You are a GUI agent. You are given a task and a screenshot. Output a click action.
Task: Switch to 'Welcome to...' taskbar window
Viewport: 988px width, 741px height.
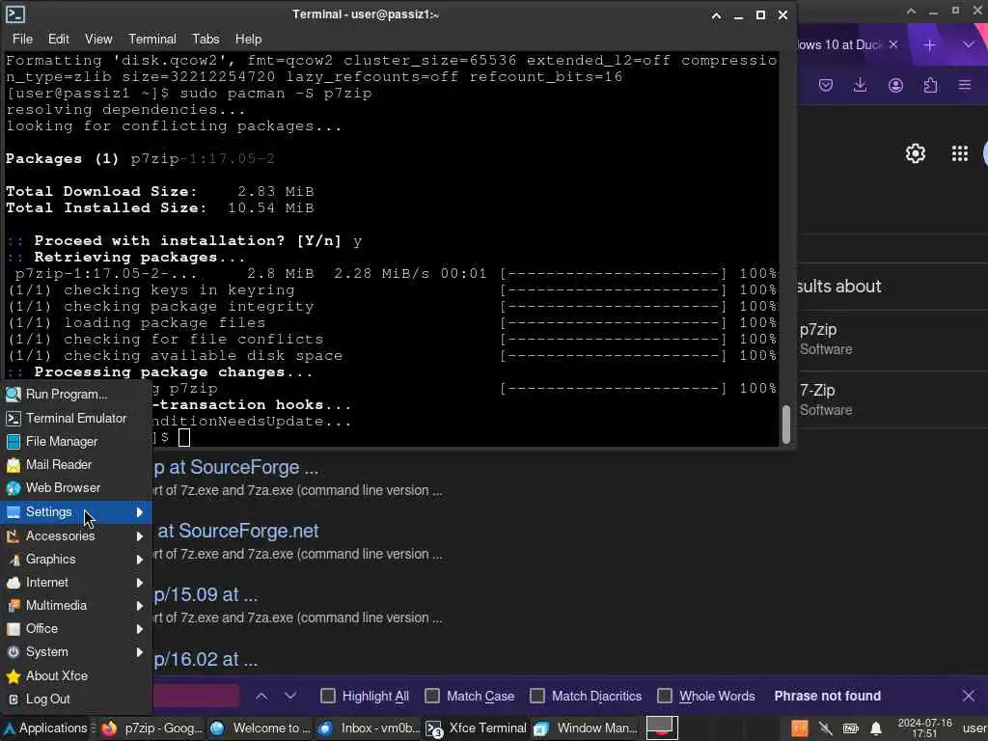[x=260, y=728]
